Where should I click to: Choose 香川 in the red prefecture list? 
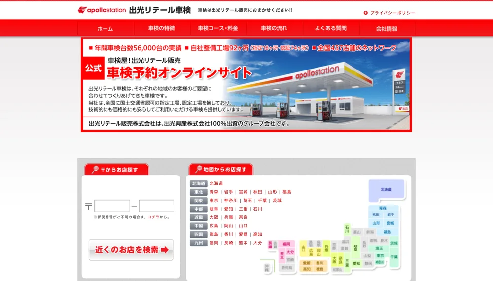229,235
